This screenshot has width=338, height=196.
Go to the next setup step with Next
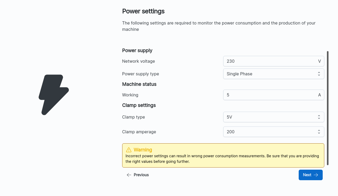click(x=311, y=175)
